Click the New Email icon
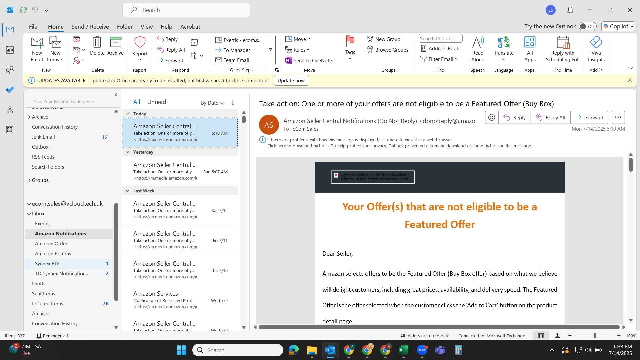640x360 pixels. click(x=37, y=49)
